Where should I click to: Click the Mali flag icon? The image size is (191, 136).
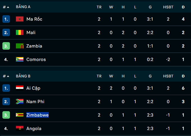coord(20,32)
